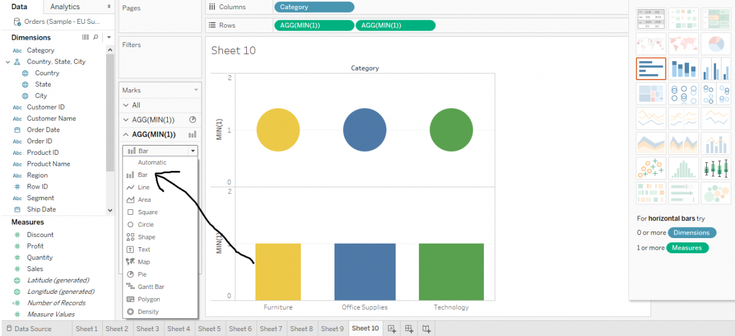This screenshot has height=336, width=735.
Task: Click the New Dashboard icon in the tab bar
Action: pyautogui.click(x=409, y=329)
